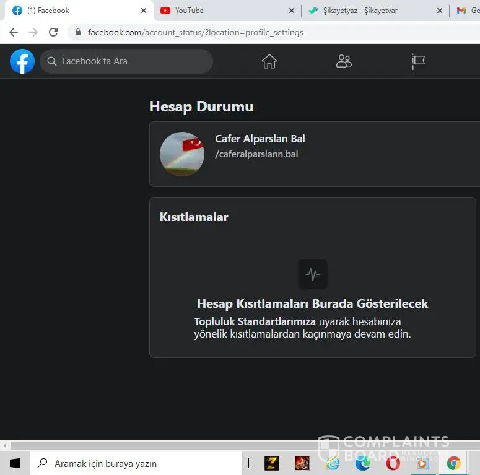Click the Cafer Alparslan Bal profile name
The image size is (480, 475).
pos(260,139)
